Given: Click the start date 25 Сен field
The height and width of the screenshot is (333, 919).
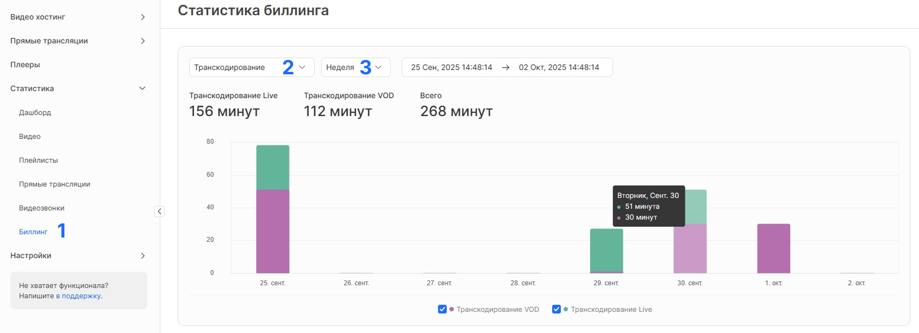Looking at the screenshot, I should click(x=451, y=67).
